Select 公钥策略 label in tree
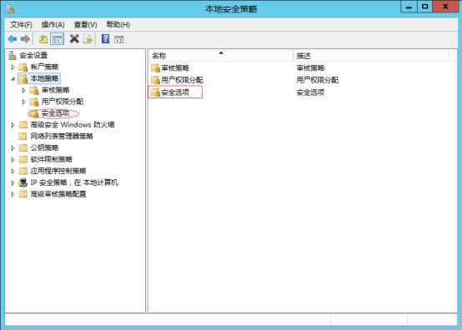462x330 pixels. click(x=44, y=147)
